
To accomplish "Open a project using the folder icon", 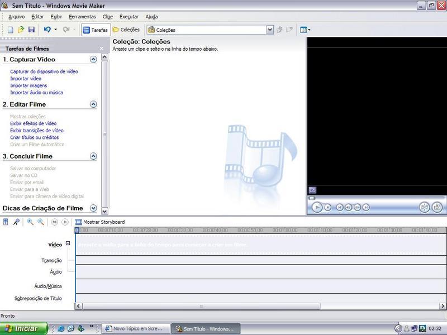I will 21,30.
